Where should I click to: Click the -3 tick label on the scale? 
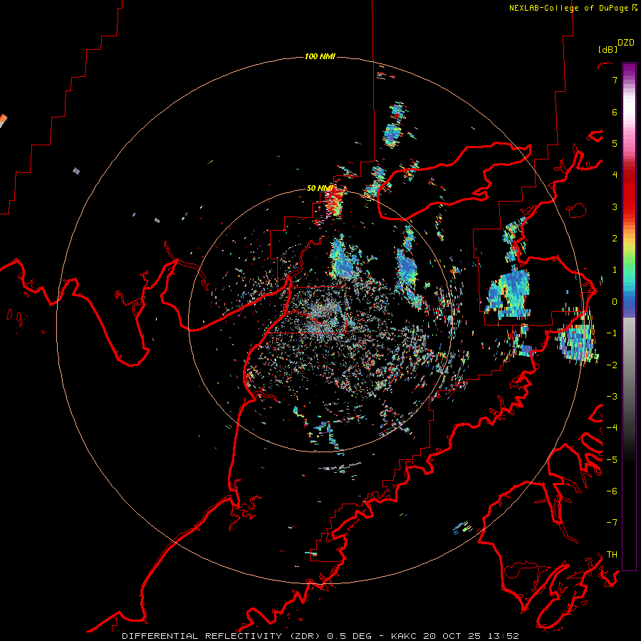(612, 397)
